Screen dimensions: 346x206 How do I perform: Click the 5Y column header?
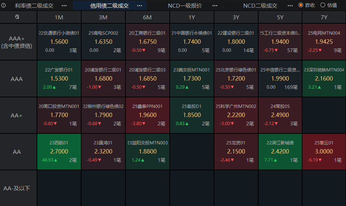coord(280,17)
